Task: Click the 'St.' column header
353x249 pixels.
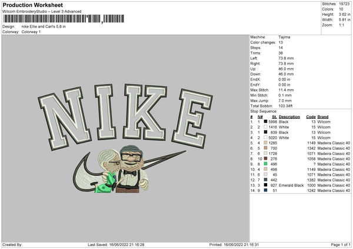Action: pos(274,117)
